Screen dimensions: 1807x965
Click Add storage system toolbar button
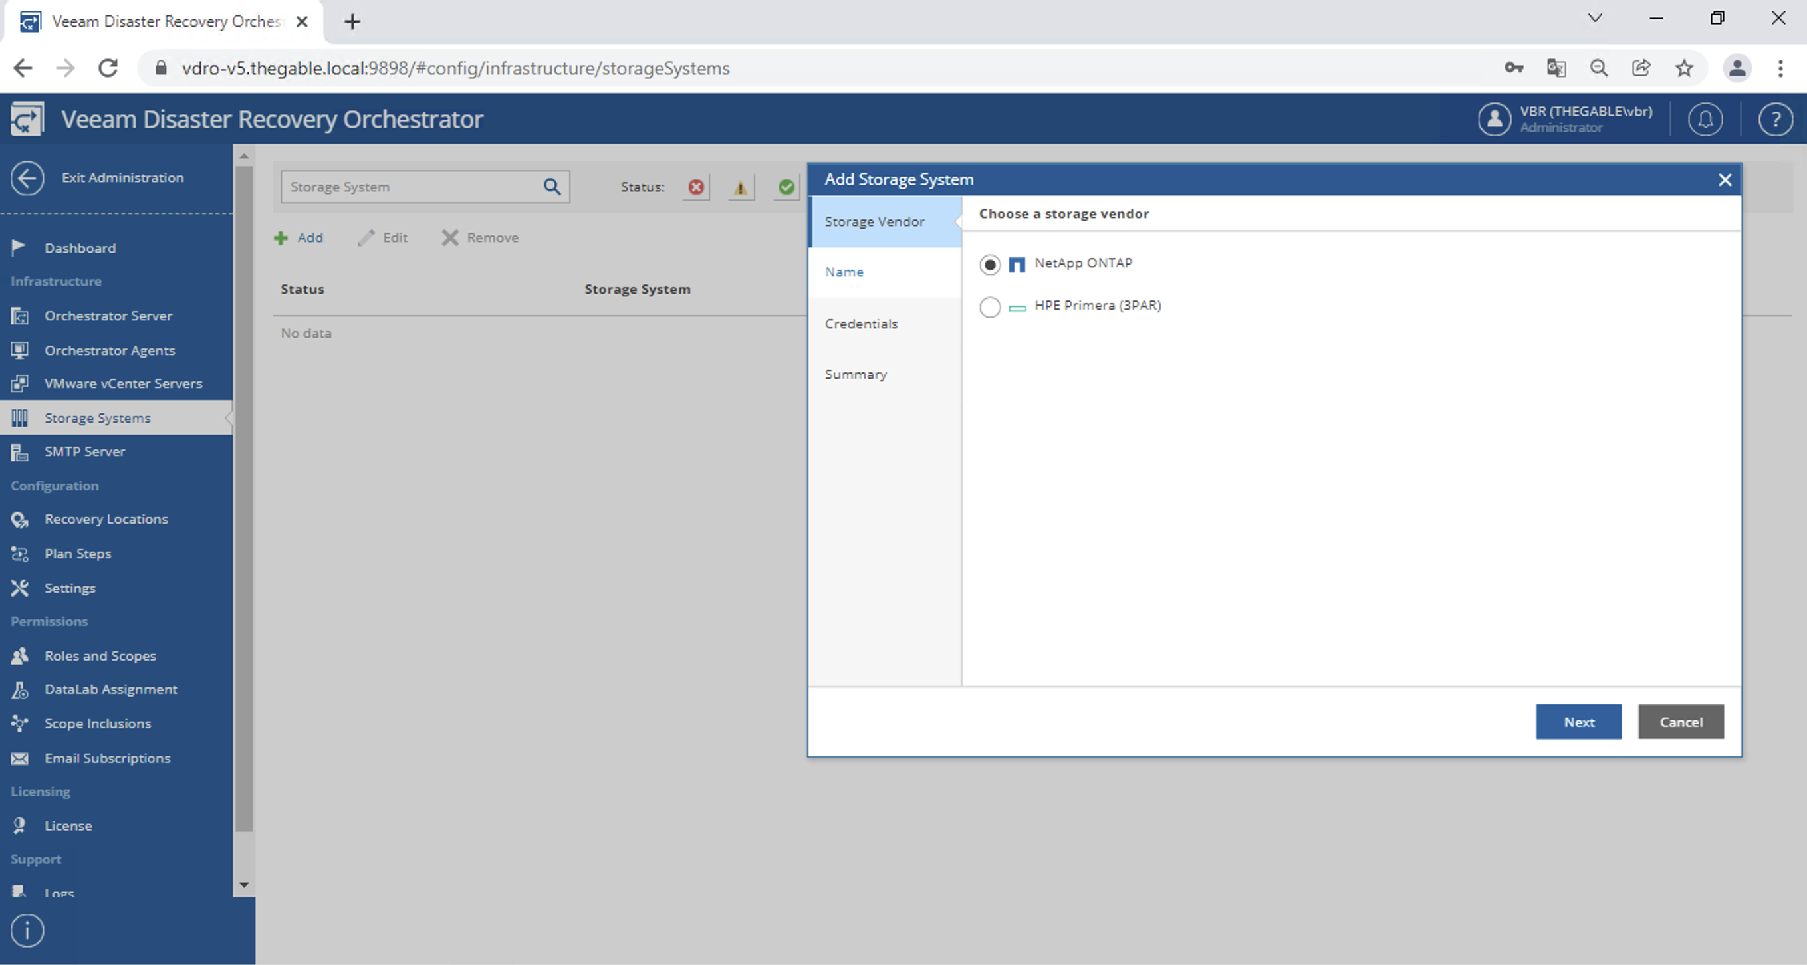(299, 238)
